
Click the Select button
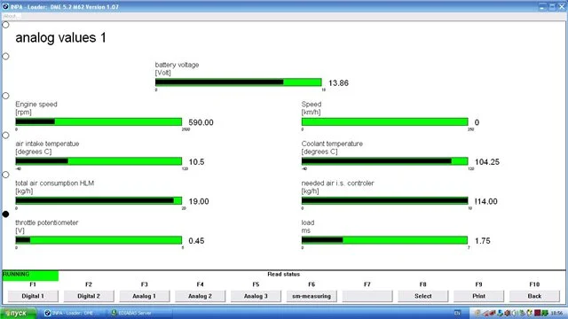[x=423, y=296]
